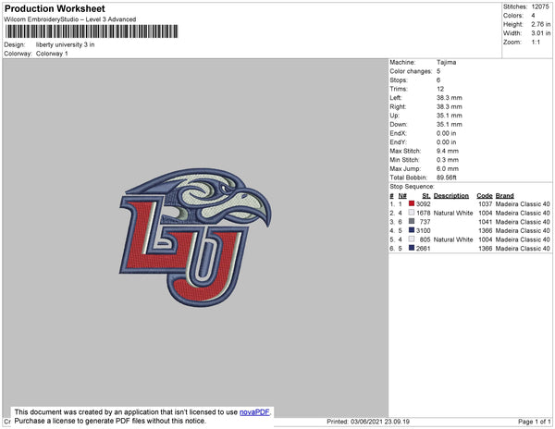Click the 'Description' column header

[x=451, y=196]
